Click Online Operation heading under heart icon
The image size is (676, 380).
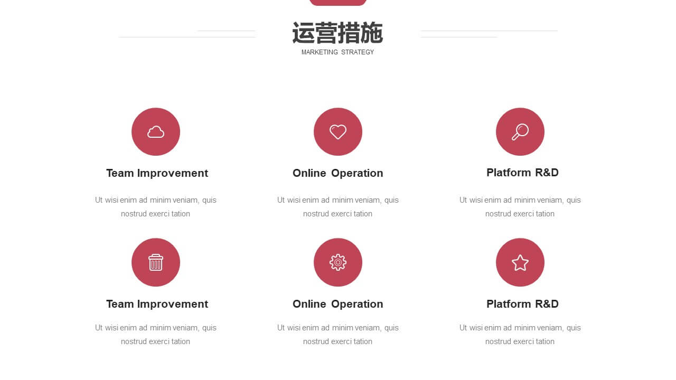338,173
